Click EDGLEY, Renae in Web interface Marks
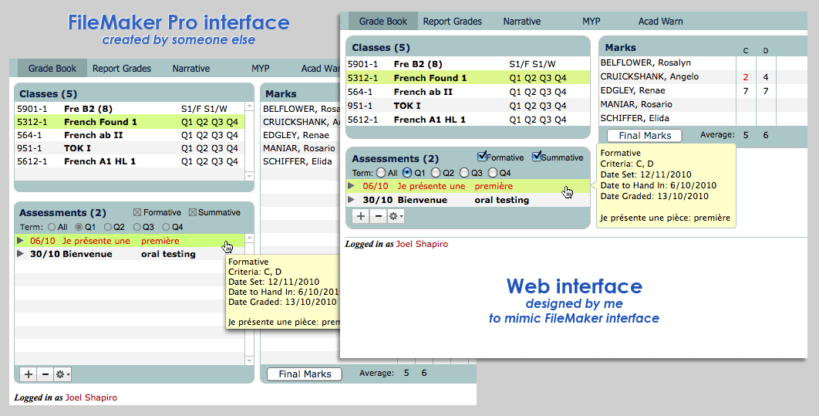Image resolution: width=819 pixels, height=416 pixels. 632,90
